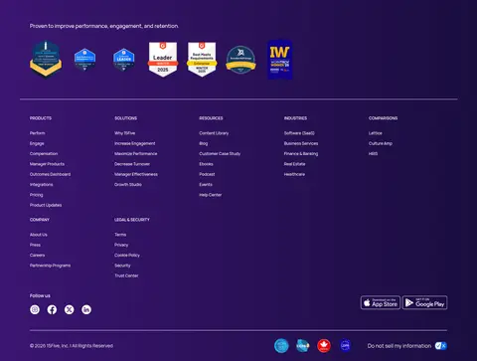
Task: Open the Security legal link
Action: point(122,266)
